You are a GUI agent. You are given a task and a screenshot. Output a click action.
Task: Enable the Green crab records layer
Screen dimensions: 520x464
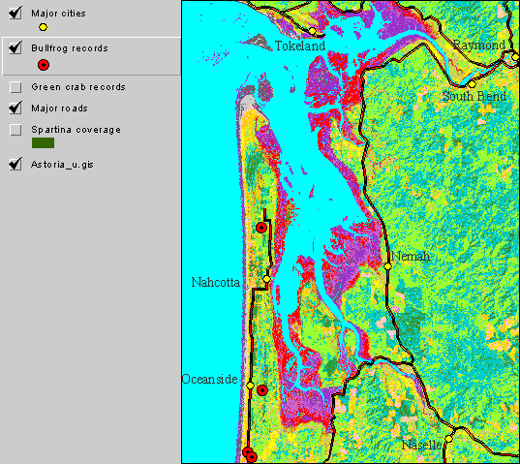click(15, 87)
